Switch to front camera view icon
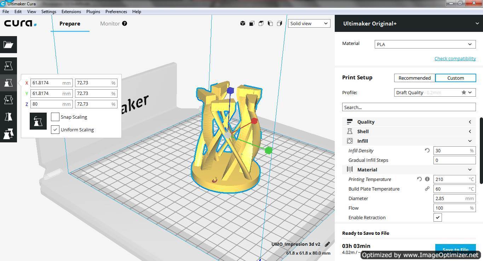The image size is (483, 261). pos(252,23)
